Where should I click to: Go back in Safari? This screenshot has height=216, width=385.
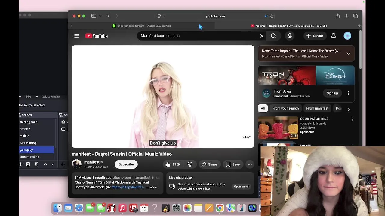109,16
